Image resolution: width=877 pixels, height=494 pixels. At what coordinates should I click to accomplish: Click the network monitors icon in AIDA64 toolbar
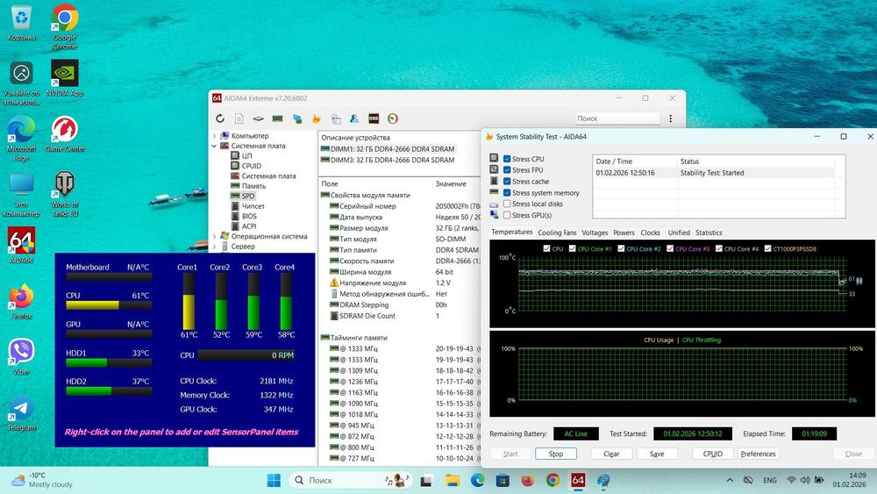(x=297, y=118)
